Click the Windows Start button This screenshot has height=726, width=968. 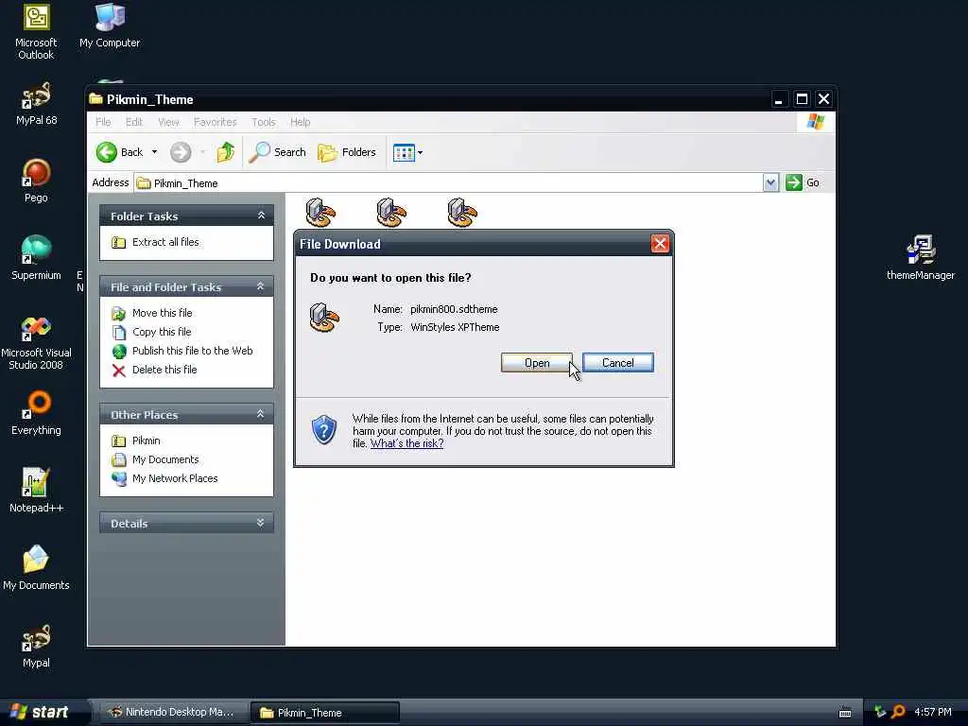(40, 713)
